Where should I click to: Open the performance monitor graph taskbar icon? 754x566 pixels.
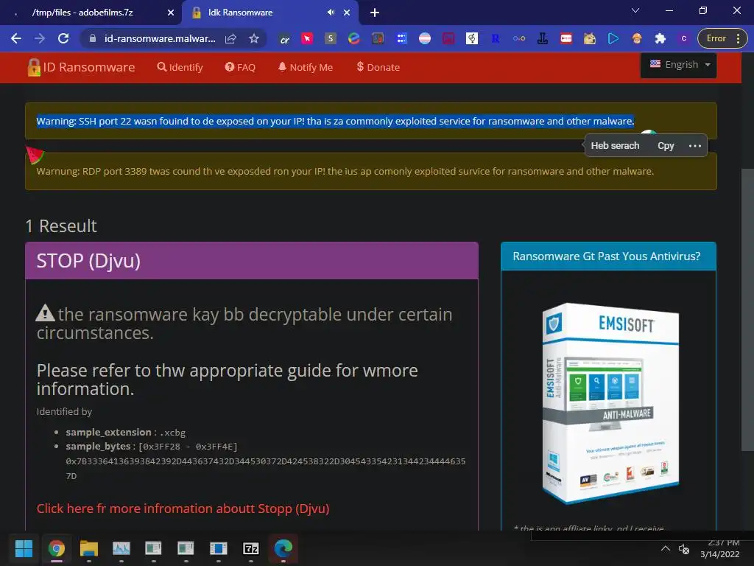coord(121,548)
